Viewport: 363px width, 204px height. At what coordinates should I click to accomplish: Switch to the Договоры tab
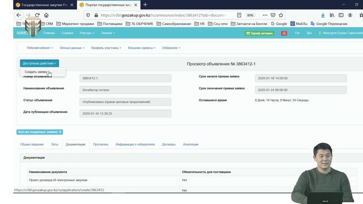pyautogui.click(x=169, y=144)
